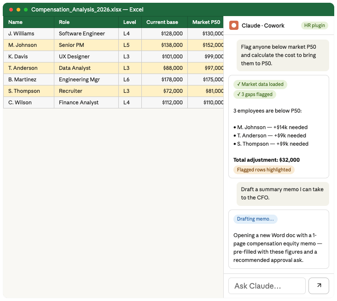Select the Name column header

coord(29,22)
